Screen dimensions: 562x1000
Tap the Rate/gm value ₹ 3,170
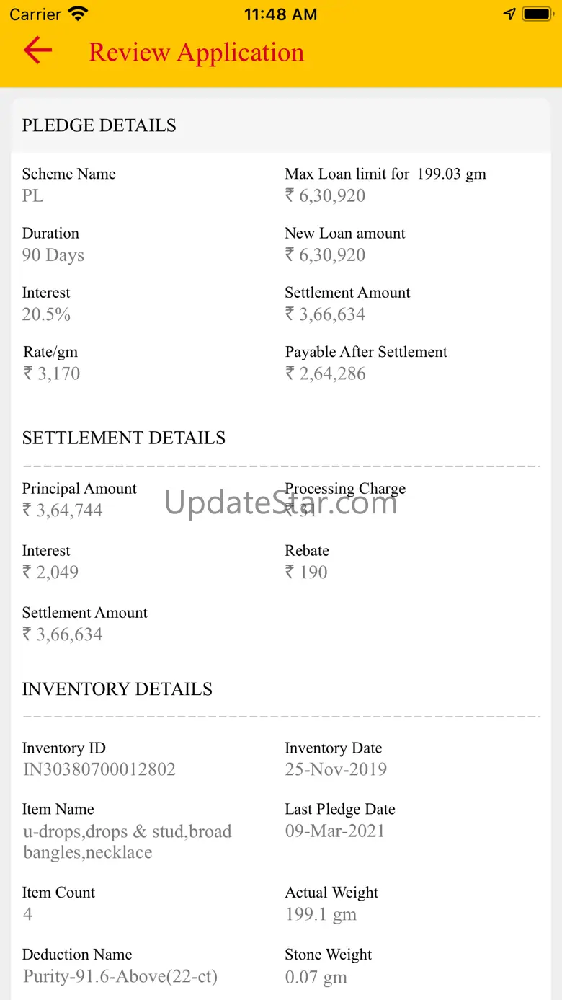coord(52,373)
